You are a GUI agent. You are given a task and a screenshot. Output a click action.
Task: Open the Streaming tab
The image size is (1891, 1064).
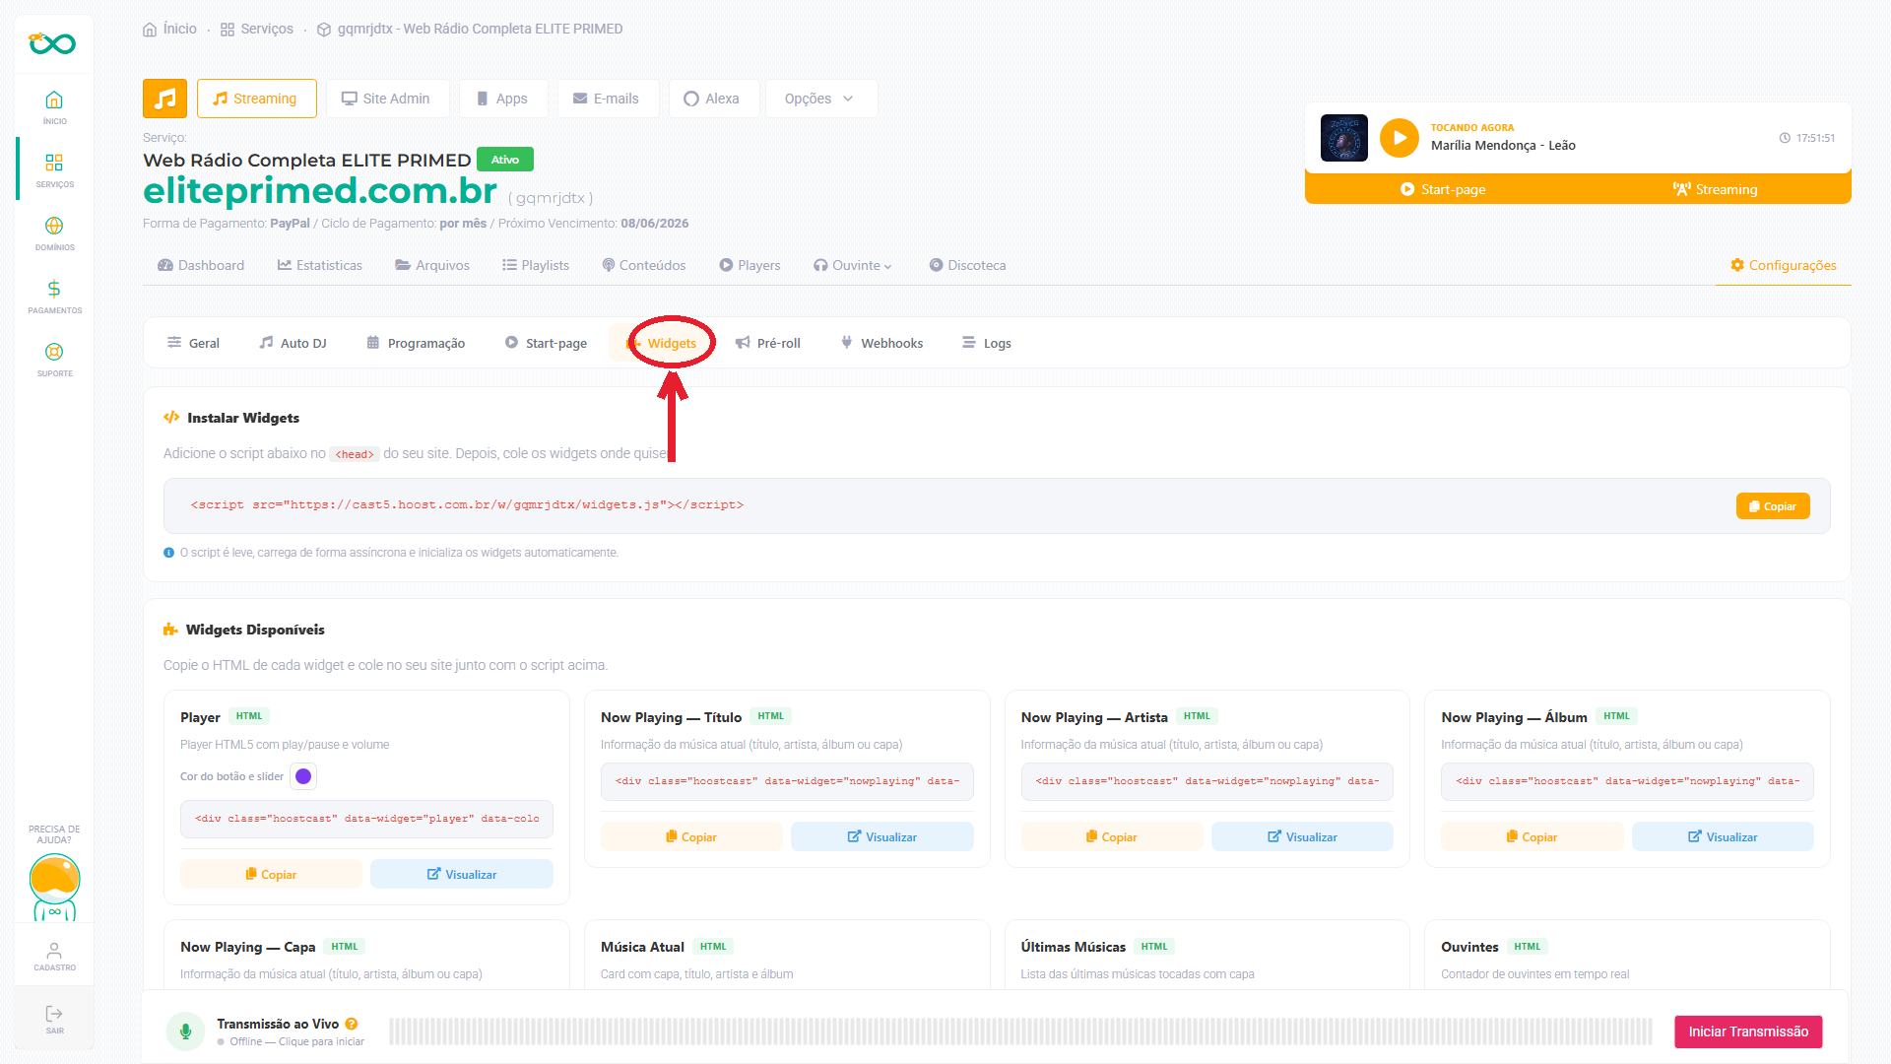coord(256,99)
